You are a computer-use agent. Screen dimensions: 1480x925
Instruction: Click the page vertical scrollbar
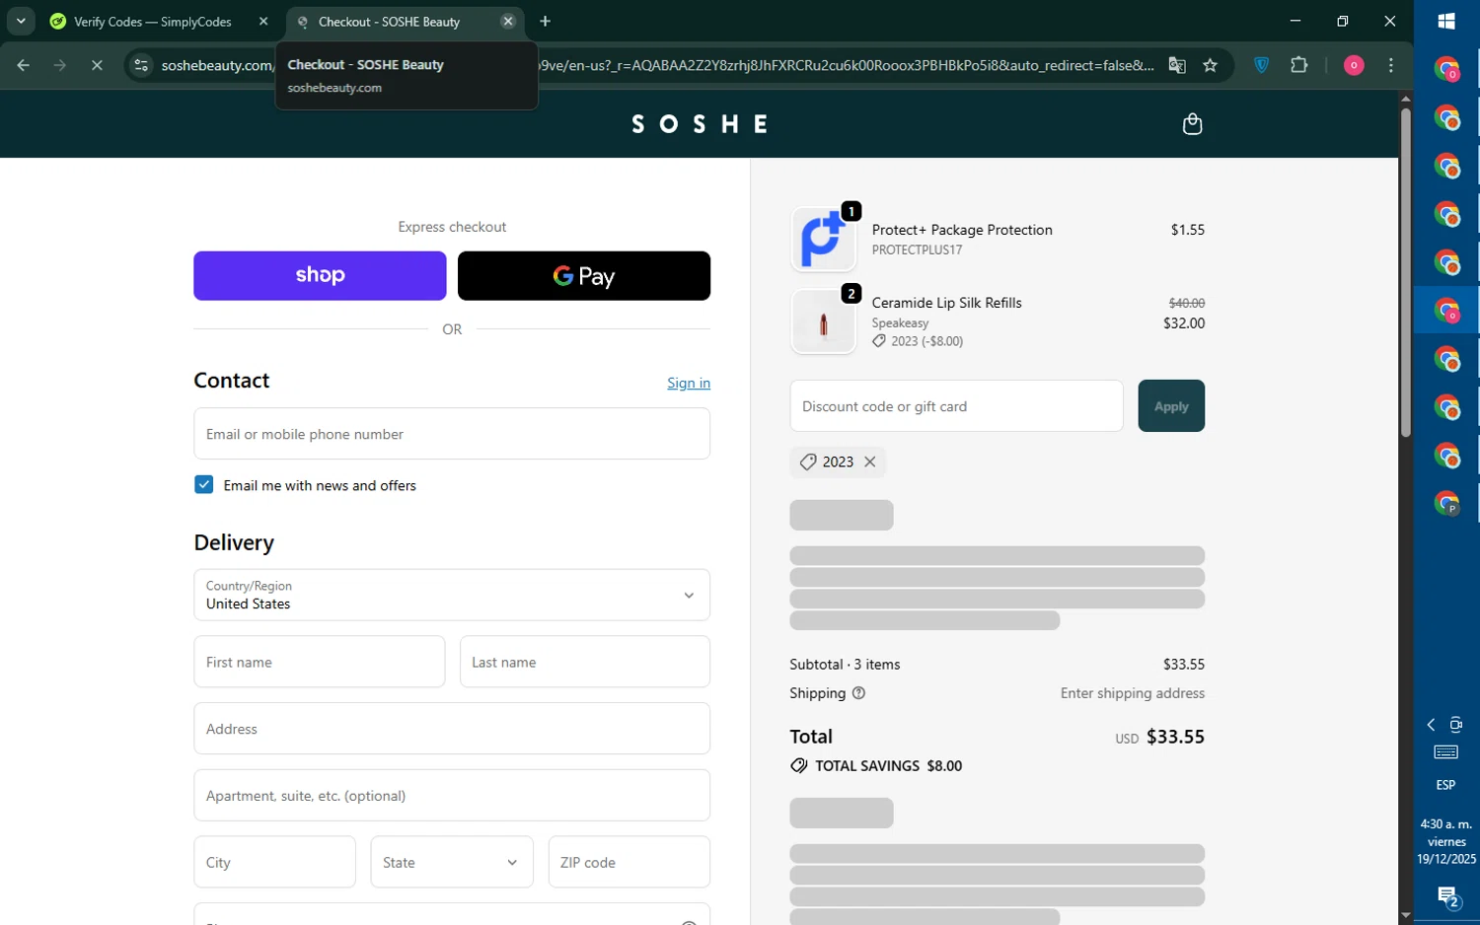1405,272
